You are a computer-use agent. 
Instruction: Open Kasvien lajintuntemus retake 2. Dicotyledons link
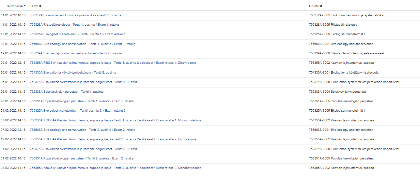click(x=113, y=139)
